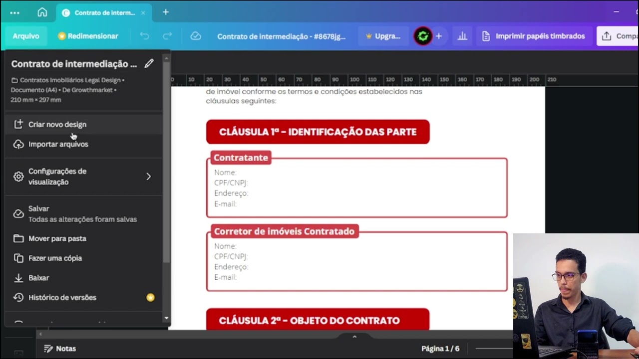Viewport: 639px width, 359px height.
Task: Click the Endereço line under Corretor de imóveis
Action: pos(231,267)
